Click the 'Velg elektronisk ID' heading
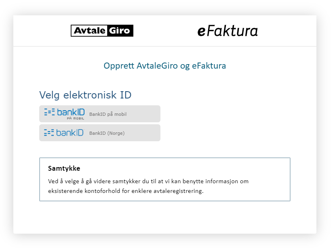The height and width of the screenshot is (249, 335). (85, 95)
